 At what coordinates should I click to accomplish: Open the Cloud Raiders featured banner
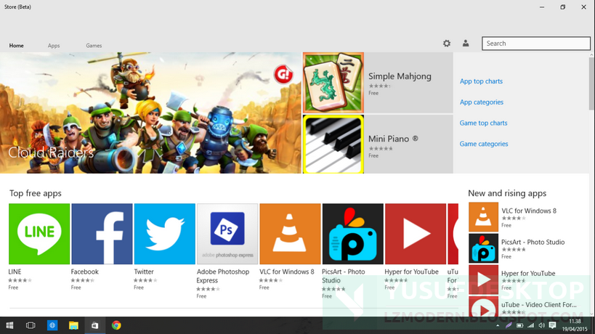(x=150, y=113)
